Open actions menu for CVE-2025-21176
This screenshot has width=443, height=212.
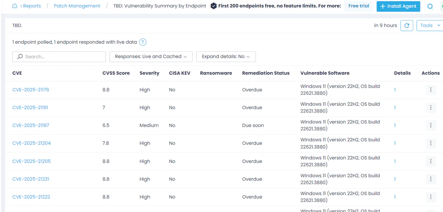[x=430, y=90]
